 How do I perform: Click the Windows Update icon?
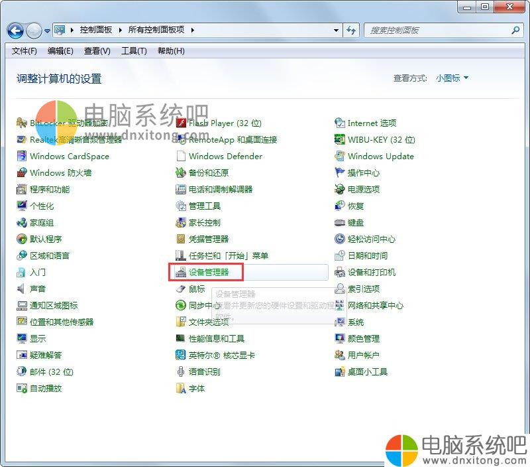click(x=340, y=156)
